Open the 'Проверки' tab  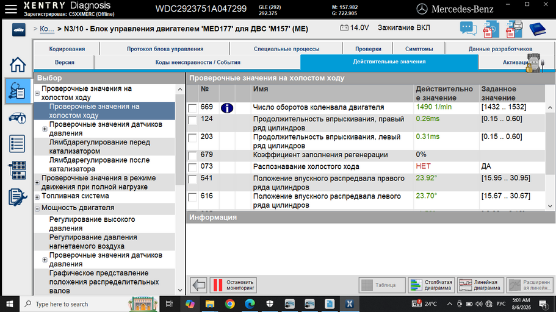pos(368,49)
